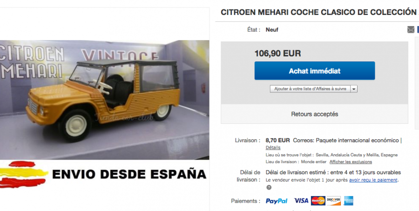Click the listing title Citroen Mehari
Image resolution: width=419 pixels, height=211 pixels.
coord(319,12)
